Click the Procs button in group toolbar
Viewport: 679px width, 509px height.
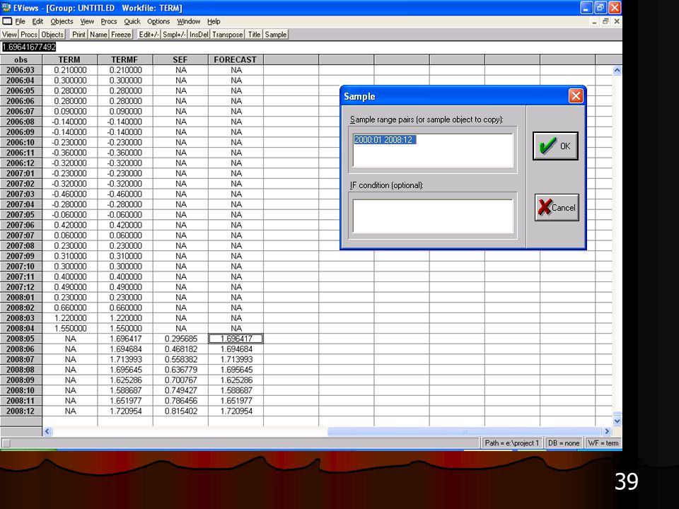(x=29, y=34)
